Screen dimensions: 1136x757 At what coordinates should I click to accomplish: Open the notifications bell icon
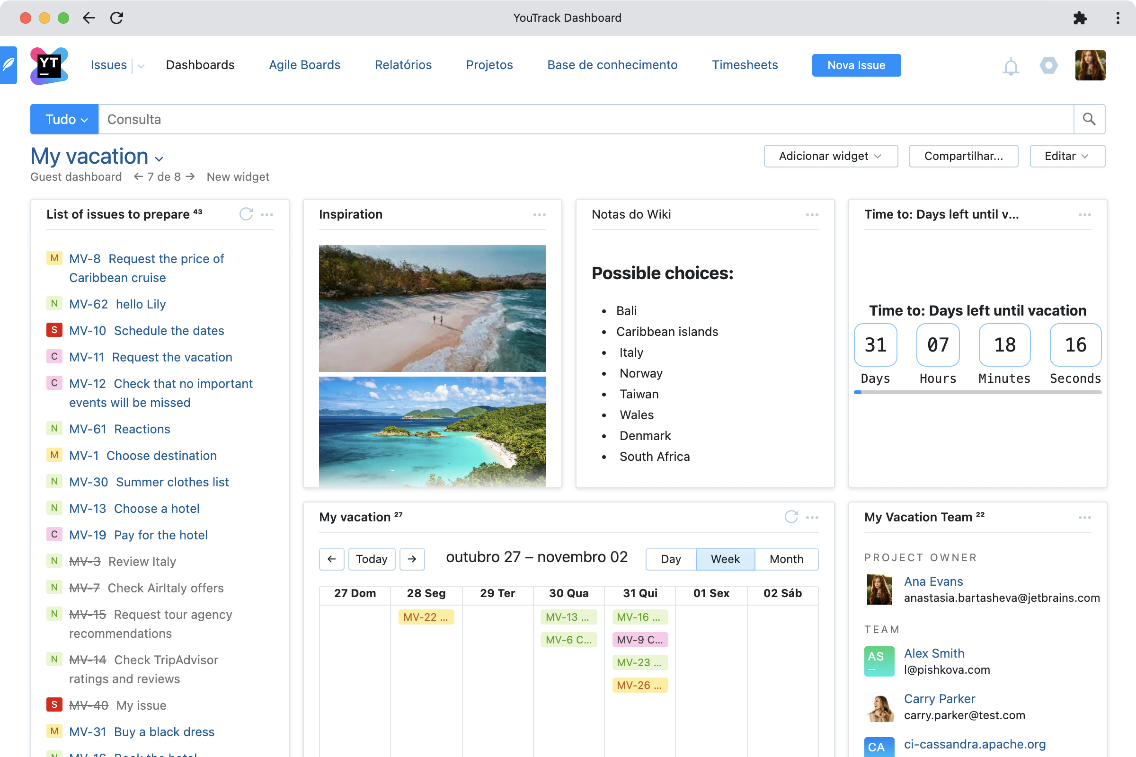coord(1011,65)
